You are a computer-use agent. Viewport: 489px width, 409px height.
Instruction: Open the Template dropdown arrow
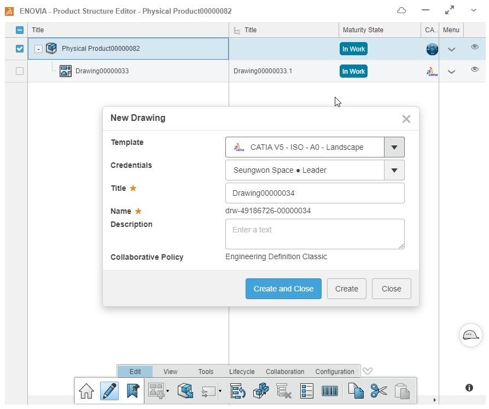pos(394,147)
